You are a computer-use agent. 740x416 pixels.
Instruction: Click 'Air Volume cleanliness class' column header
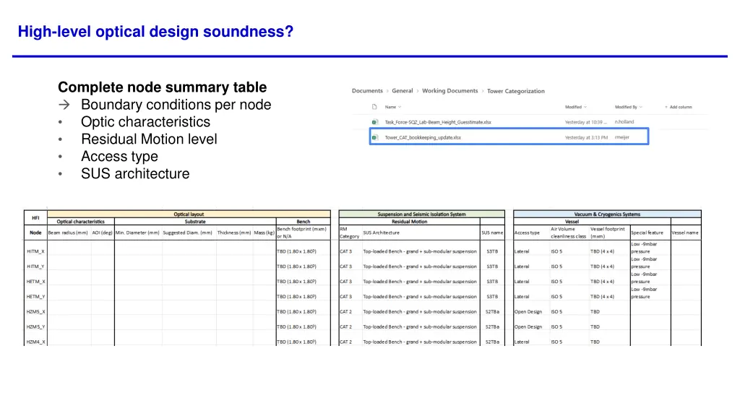tap(569, 233)
